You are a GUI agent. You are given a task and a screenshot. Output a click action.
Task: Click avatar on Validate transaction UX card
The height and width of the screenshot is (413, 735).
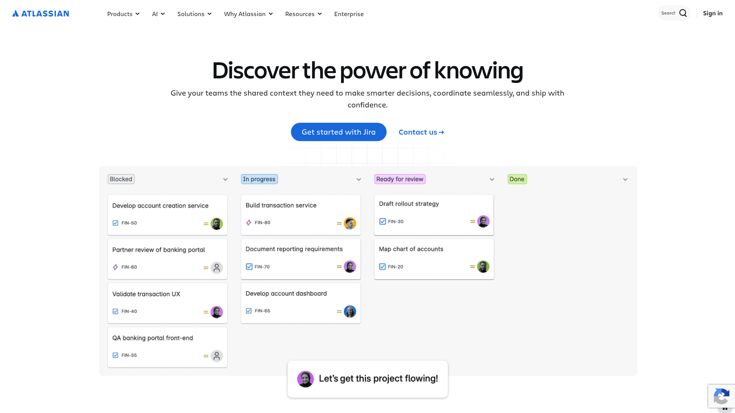[x=217, y=312]
